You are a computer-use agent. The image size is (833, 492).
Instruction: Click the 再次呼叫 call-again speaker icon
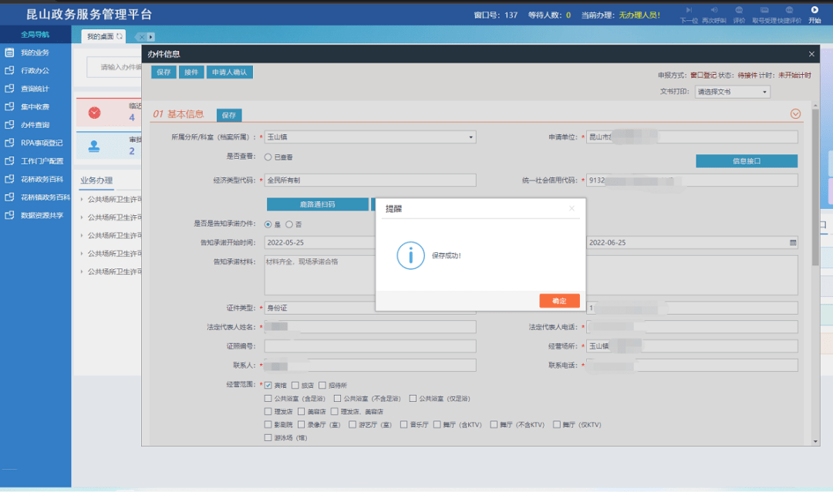713,10
